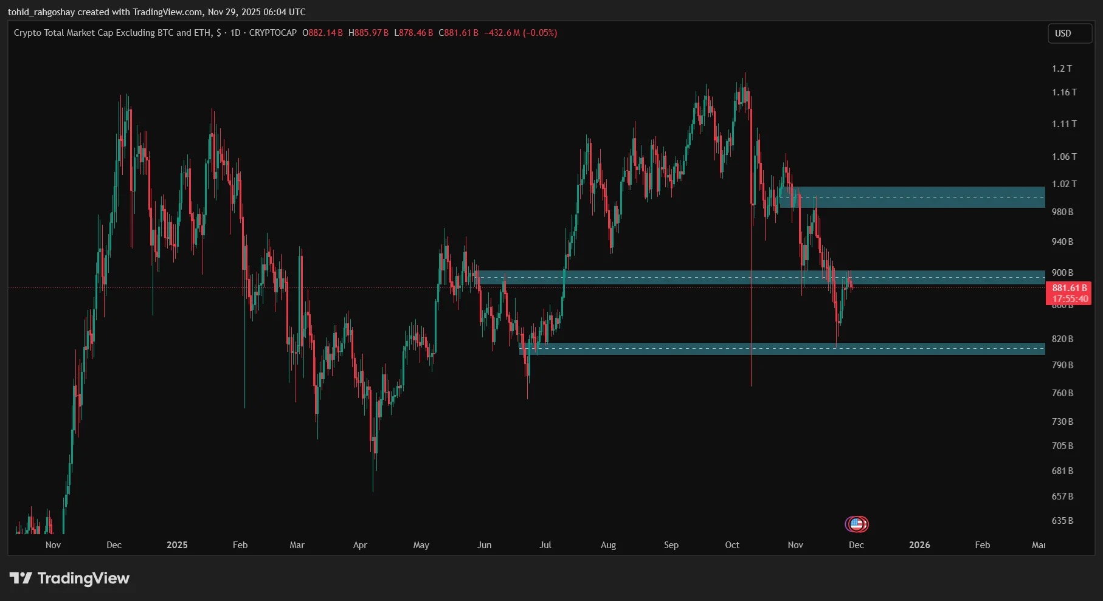This screenshot has height=601, width=1103.
Task: Click the CRYPTOCAP source label in header
Action: [x=272, y=33]
